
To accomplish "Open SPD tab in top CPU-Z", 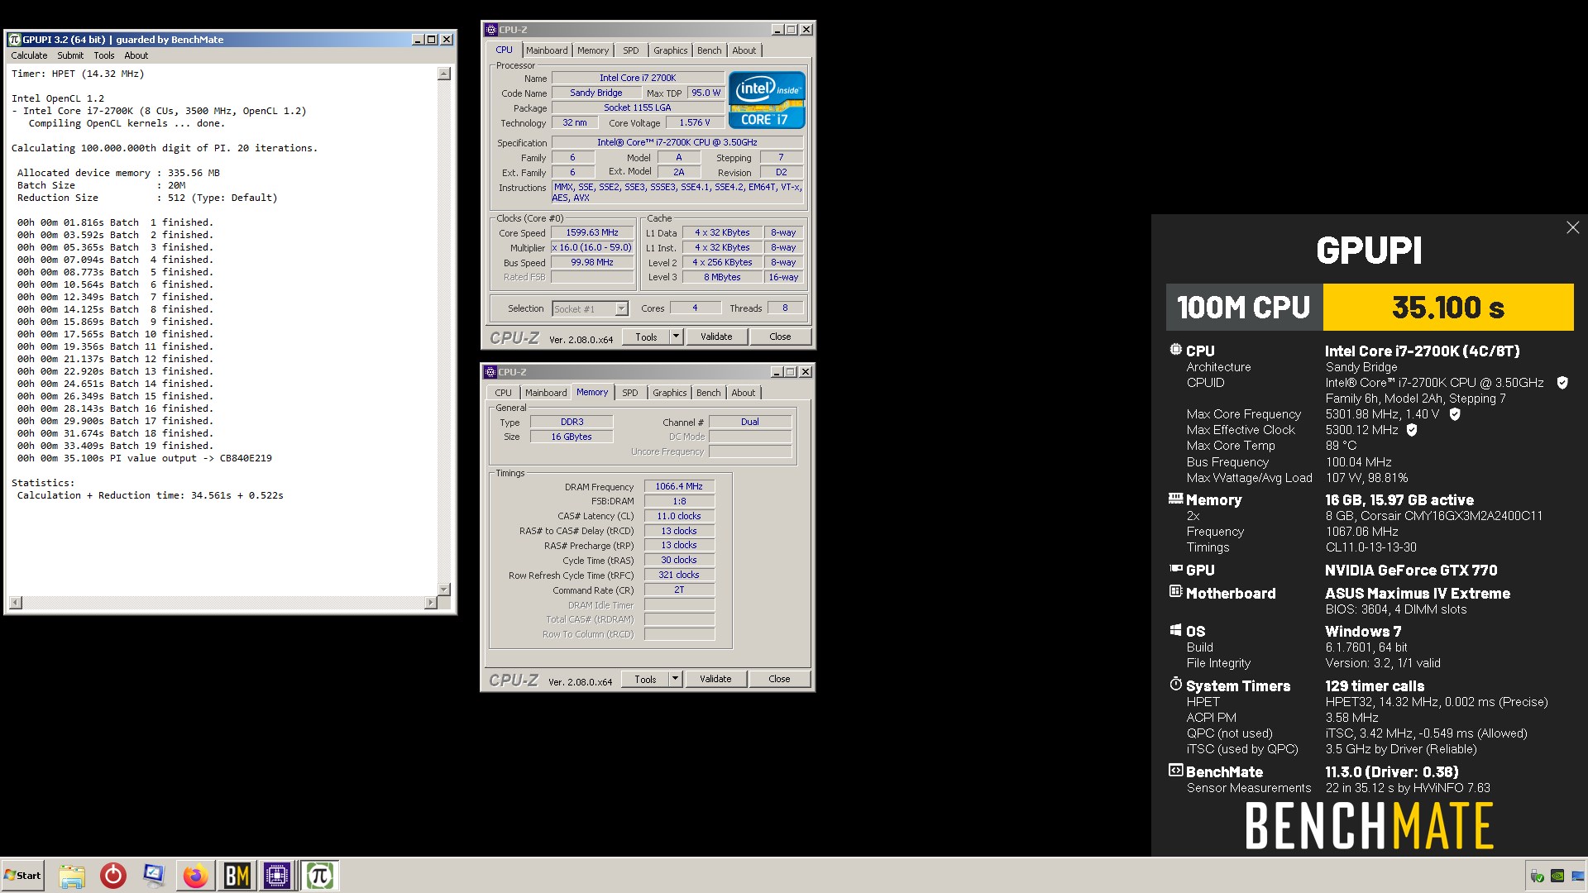I will (631, 50).
